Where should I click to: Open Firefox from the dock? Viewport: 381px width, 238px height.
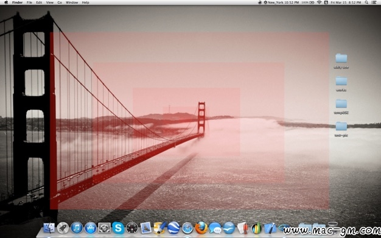tap(201, 228)
